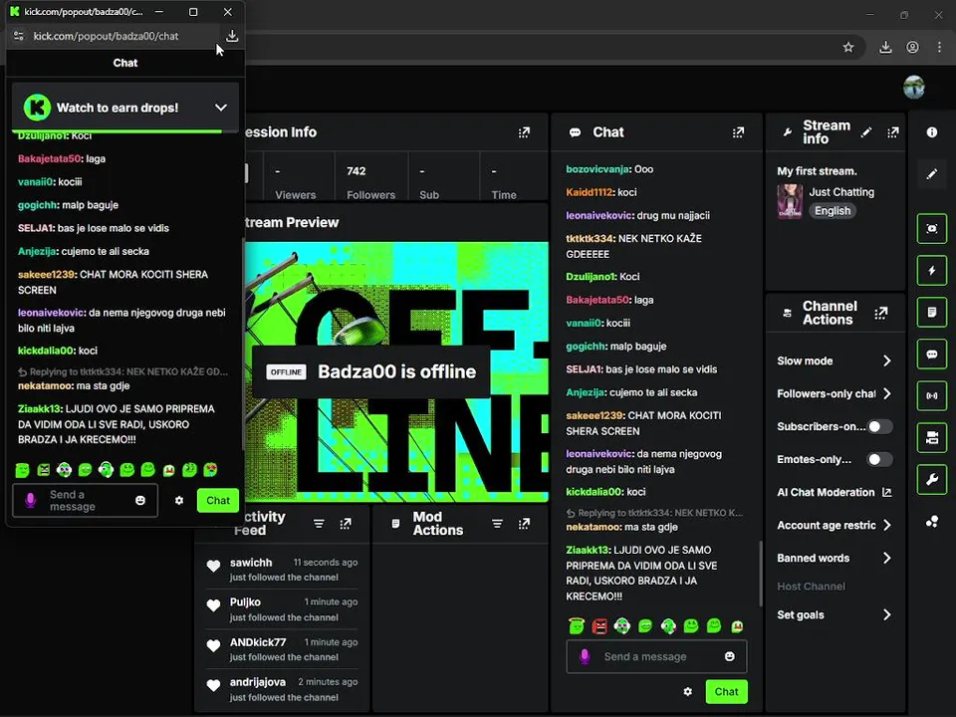Click the sawichh follow entry
The image size is (956, 717).
(282, 570)
